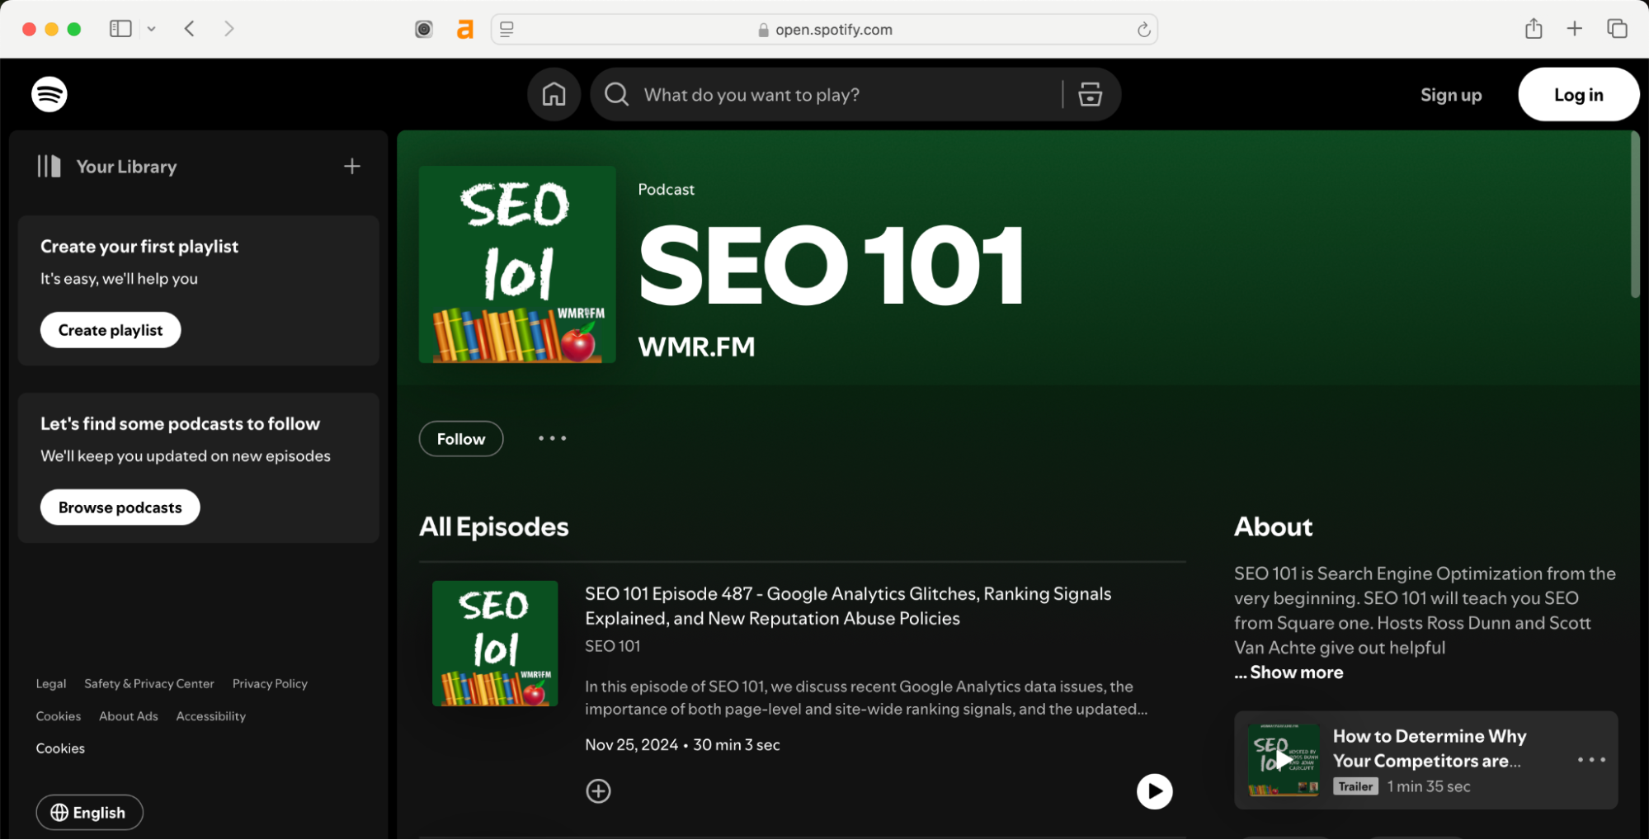Click the main page vertical scrollbar
Screen dimensions: 1649x840
pyautogui.click(x=1635, y=215)
